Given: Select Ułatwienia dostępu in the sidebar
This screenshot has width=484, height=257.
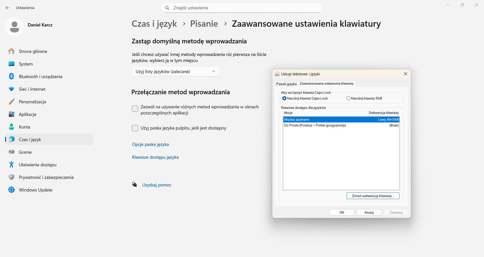Looking at the screenshot, I should click(39, 164).
